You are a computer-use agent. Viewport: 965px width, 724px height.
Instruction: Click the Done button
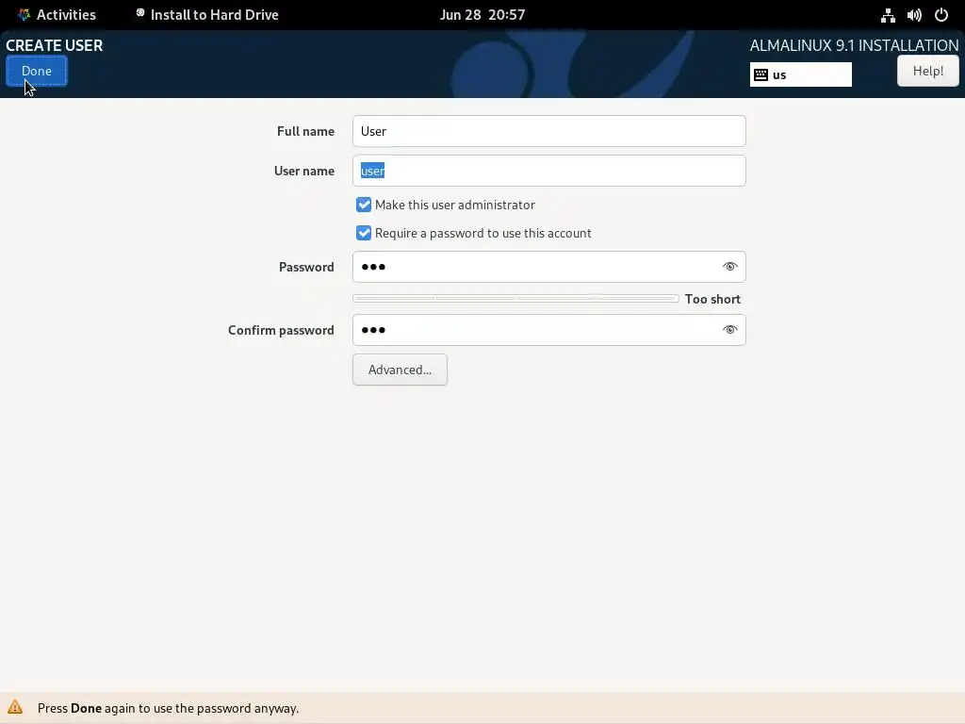tap(37, 71)
